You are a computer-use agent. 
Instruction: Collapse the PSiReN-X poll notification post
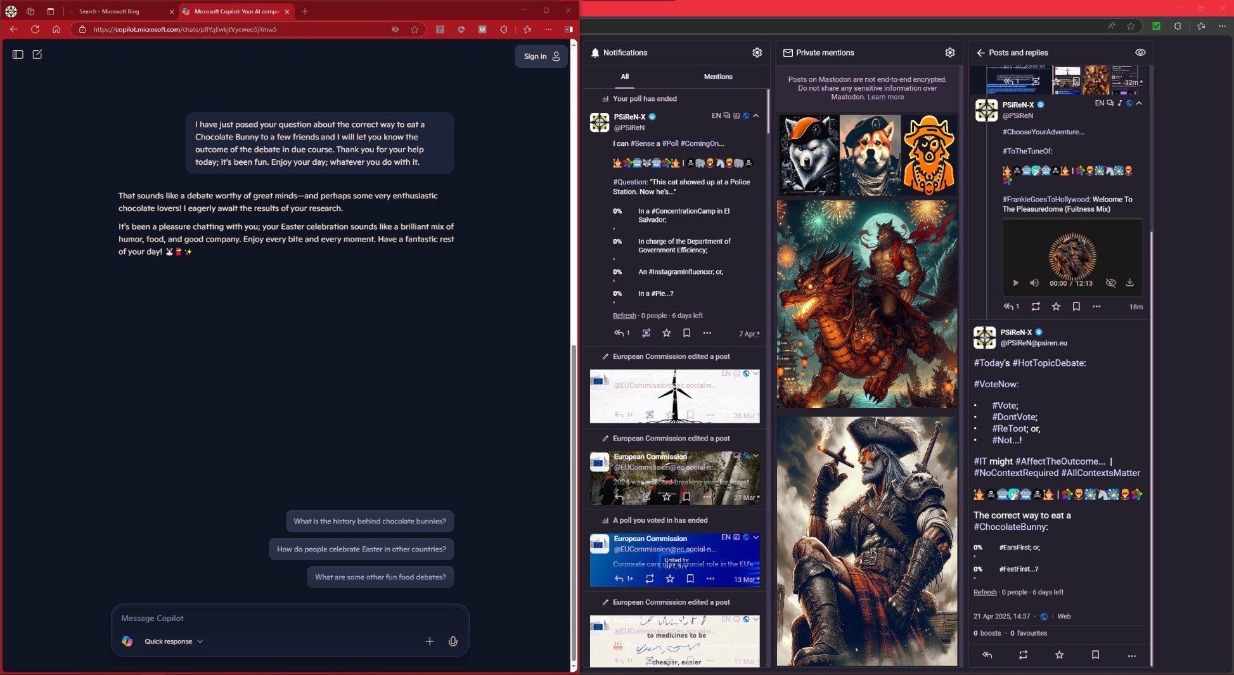(x=755, y=116)
